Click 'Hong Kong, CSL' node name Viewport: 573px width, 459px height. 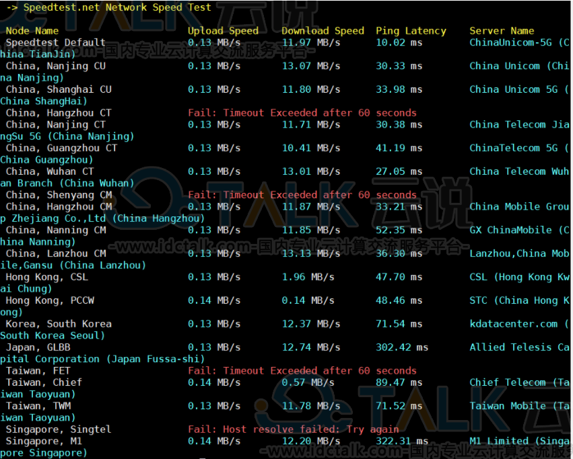pos(46,278)
